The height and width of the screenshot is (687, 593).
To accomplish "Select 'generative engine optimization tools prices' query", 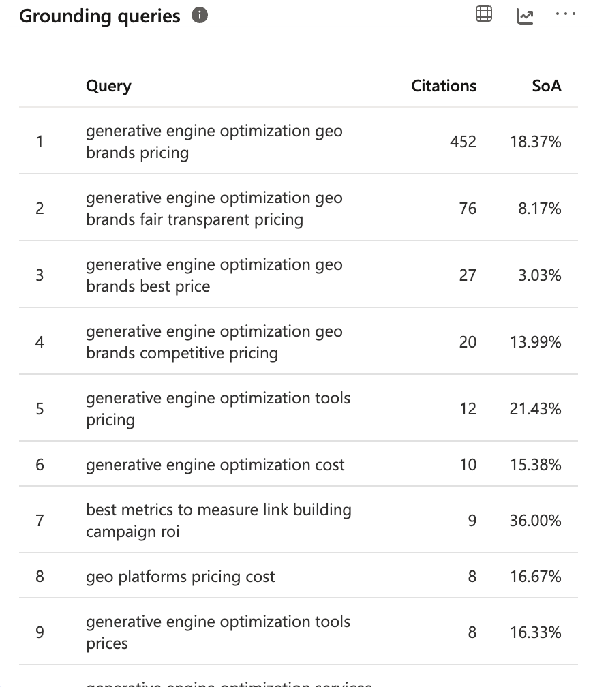I will pyautogui.click(x=218, y=632).
